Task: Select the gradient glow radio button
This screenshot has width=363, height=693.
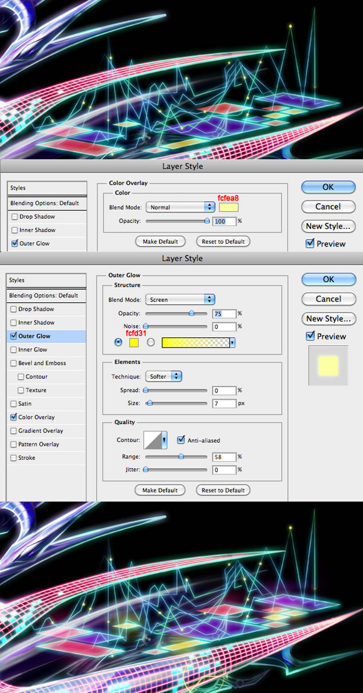Action: tap(151, 342)
